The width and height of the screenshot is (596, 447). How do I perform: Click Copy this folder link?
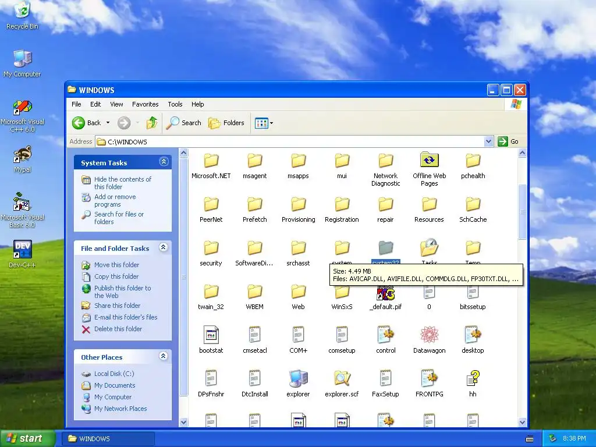pyautogui.click(x=116, y=276)
